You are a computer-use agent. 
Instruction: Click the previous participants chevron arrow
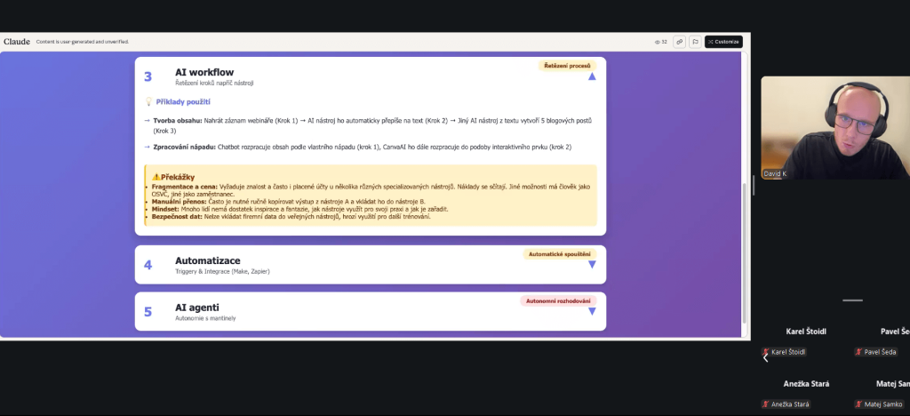point(765,358)
